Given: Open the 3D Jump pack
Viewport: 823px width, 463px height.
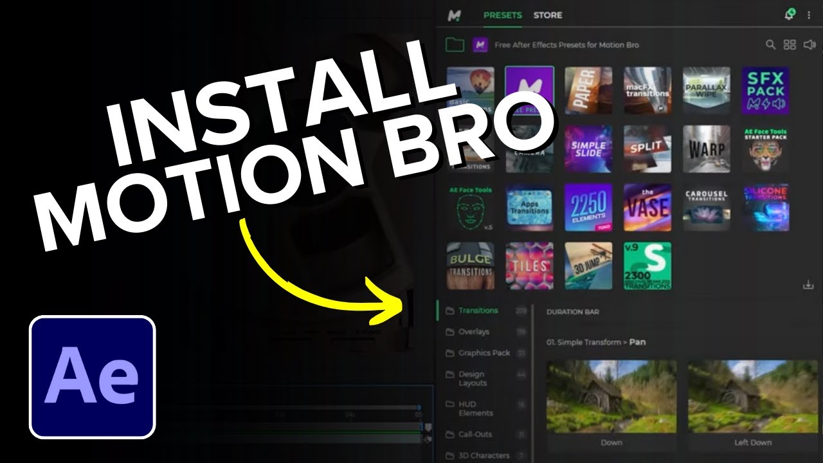Looking at the screenshot, I should pyautogui.click(x=588, y=266).
